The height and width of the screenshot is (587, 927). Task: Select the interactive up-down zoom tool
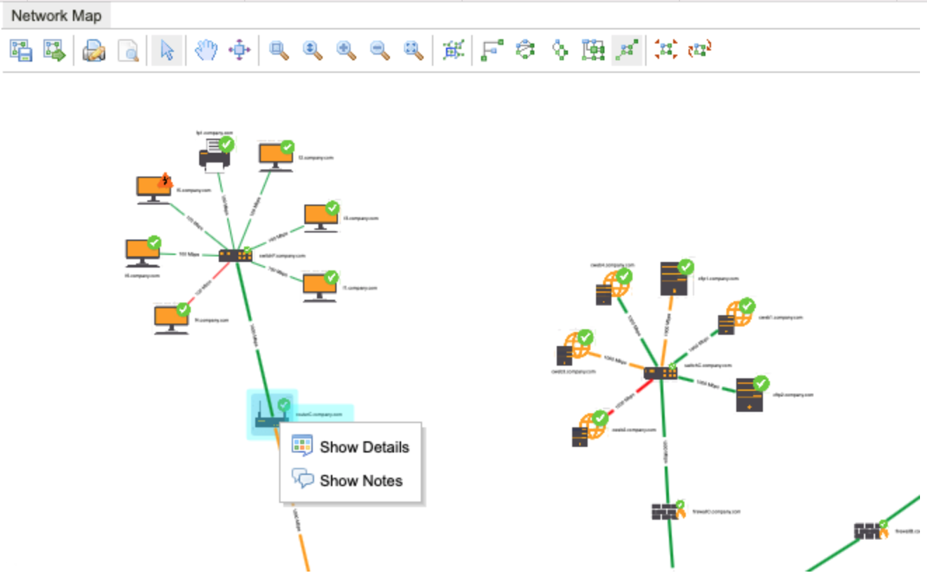tap(313, 50)
